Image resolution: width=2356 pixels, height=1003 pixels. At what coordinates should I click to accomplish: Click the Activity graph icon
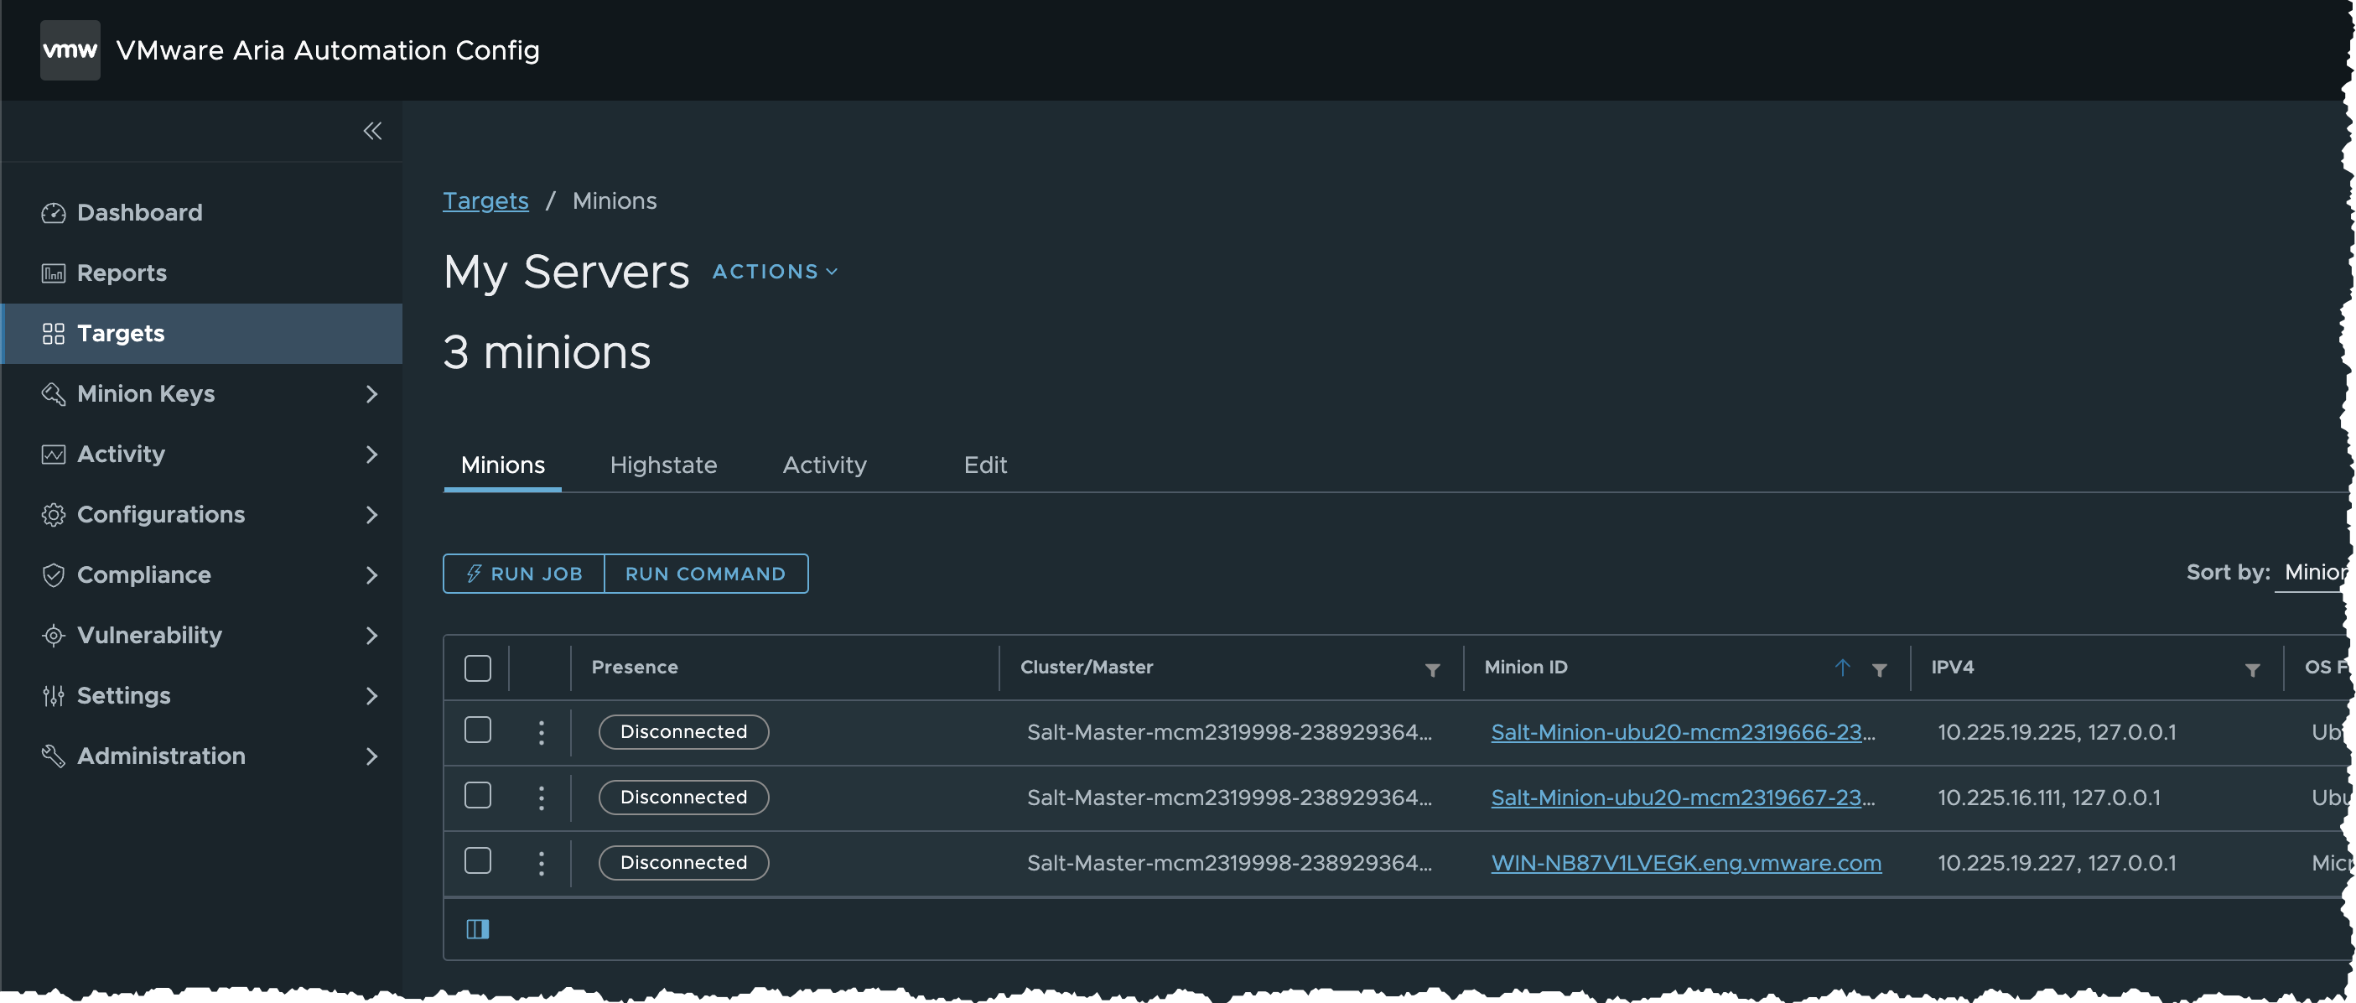click(x=53, y=455)
